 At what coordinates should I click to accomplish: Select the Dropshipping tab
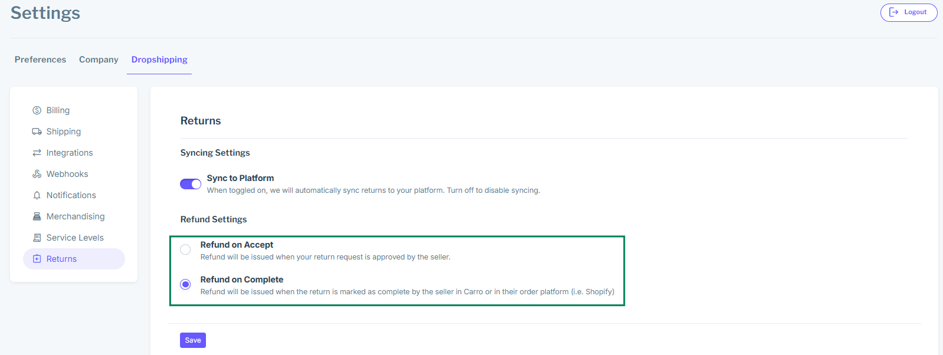tap(159, 60)
